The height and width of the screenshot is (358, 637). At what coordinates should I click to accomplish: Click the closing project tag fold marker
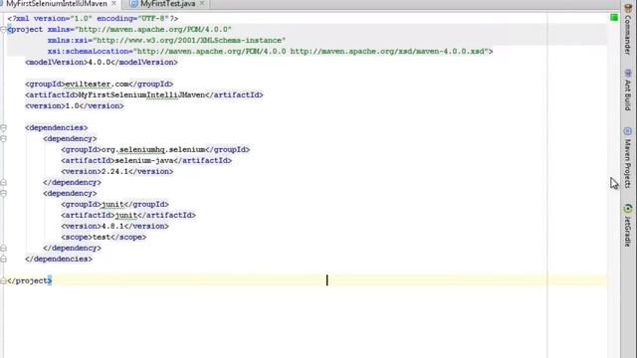pyautogui.click(x=3, y=280)
